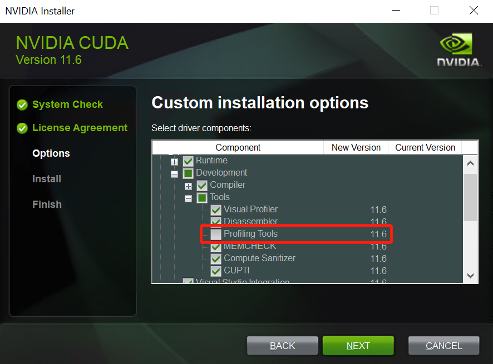This screenshot has width=493, height=364.
Task: Click the component list scrollbar thumb
Action: click(x=470, y=197)
